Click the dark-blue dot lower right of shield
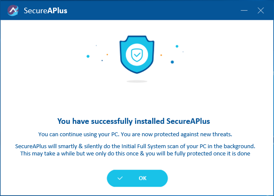Image resolution: width=274 pixels, height=196 pixels. [x=172, y=62]
